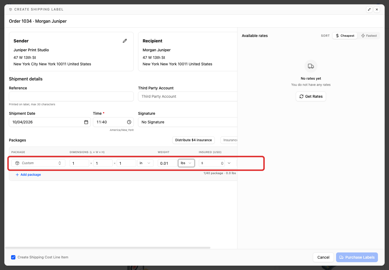
Task: Change weight unit from lbs
Action: tap(186, 163)
